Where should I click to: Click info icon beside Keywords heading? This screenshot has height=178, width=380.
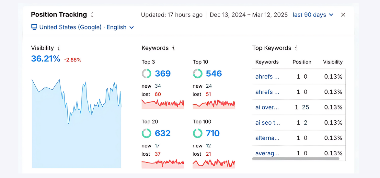coord(174,48)
